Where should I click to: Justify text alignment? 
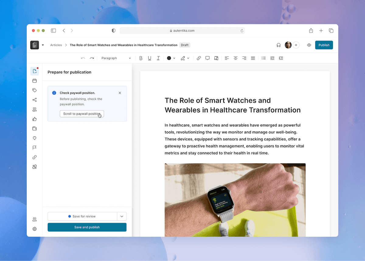[253, 58]
